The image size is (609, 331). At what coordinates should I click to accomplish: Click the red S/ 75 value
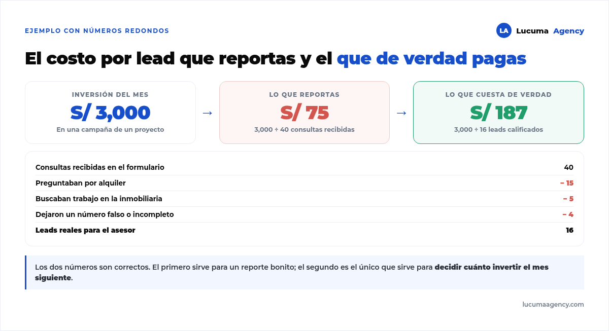click(x=304, y=112)
